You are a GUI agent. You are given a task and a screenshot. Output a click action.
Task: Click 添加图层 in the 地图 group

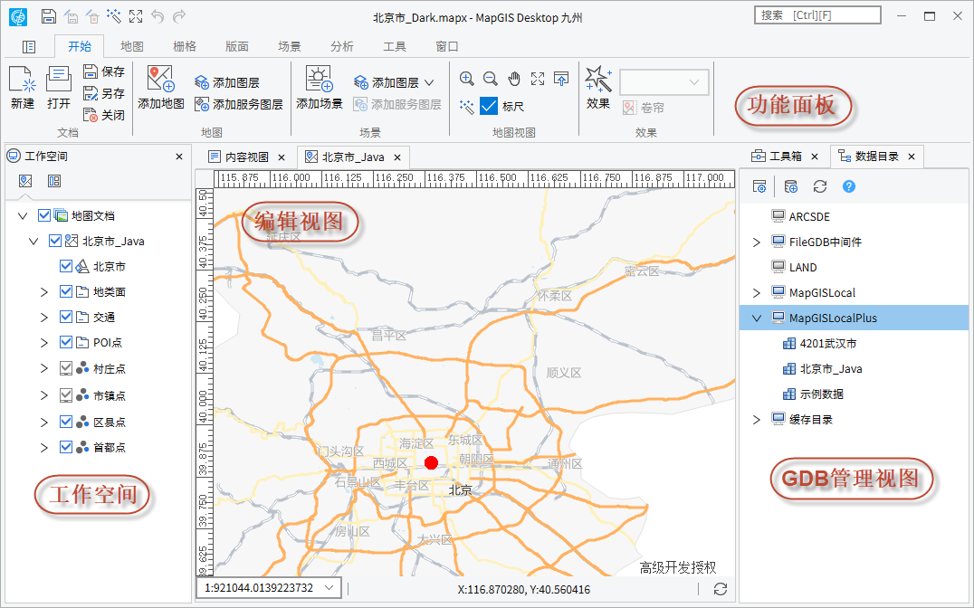click(x=227, y=82)
